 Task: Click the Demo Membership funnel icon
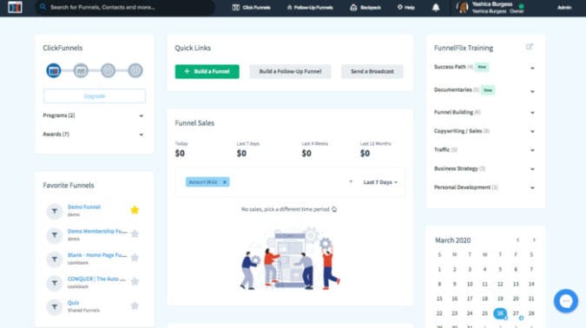(x=55, y=235)
